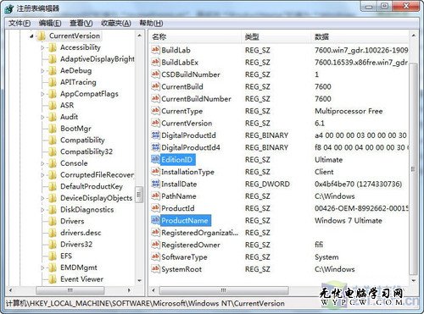This screenshot has height=314, width=424.
Task: Click the EFS folder icon
Action: pyautogui.click(x=53, y=256)
